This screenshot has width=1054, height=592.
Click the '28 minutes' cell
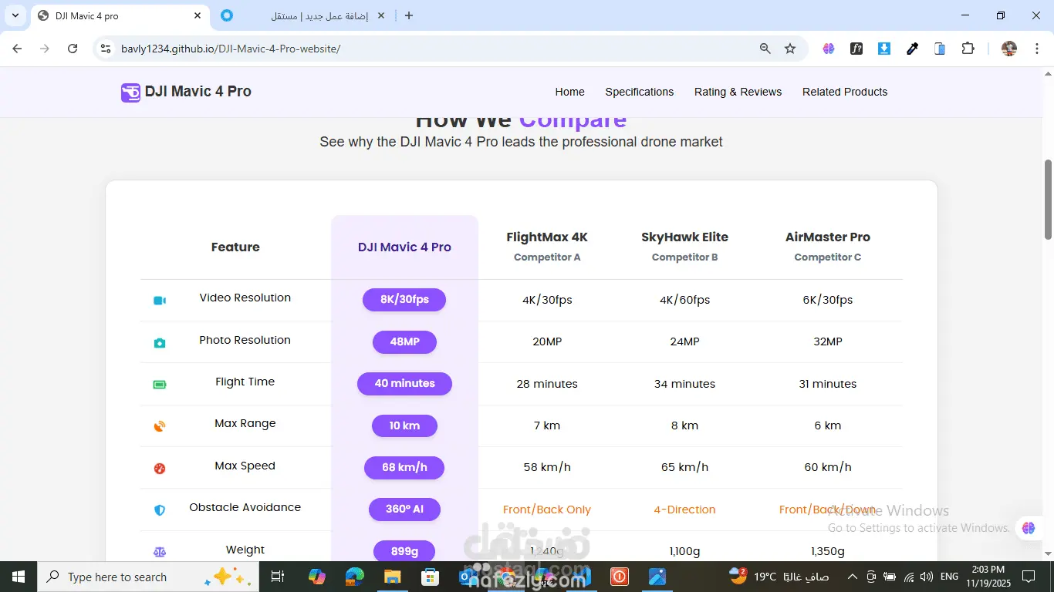pos(547,384)
